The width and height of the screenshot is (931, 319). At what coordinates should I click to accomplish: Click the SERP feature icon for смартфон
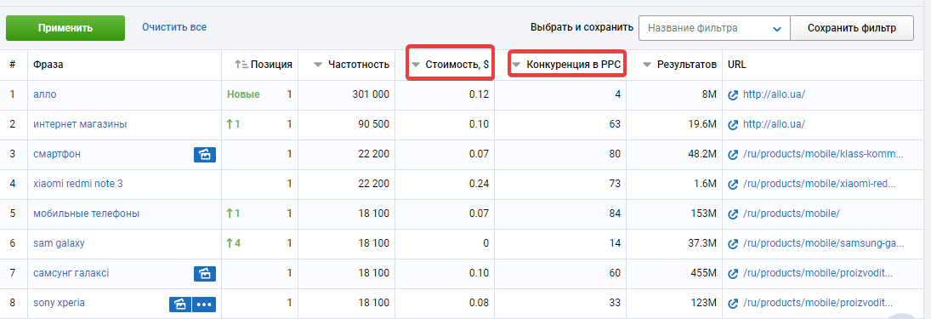pyautogui.click(x=205, y=155)
